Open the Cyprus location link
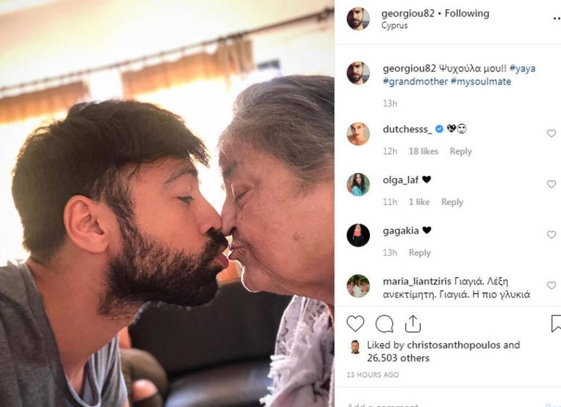This screenshot has height=407, width=561. pos(394,26)
